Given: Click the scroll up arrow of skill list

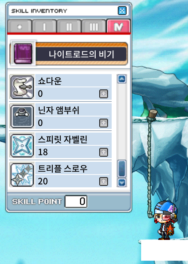Looking at the screenshot, I should pyautogui.click(x=122, y=79).
